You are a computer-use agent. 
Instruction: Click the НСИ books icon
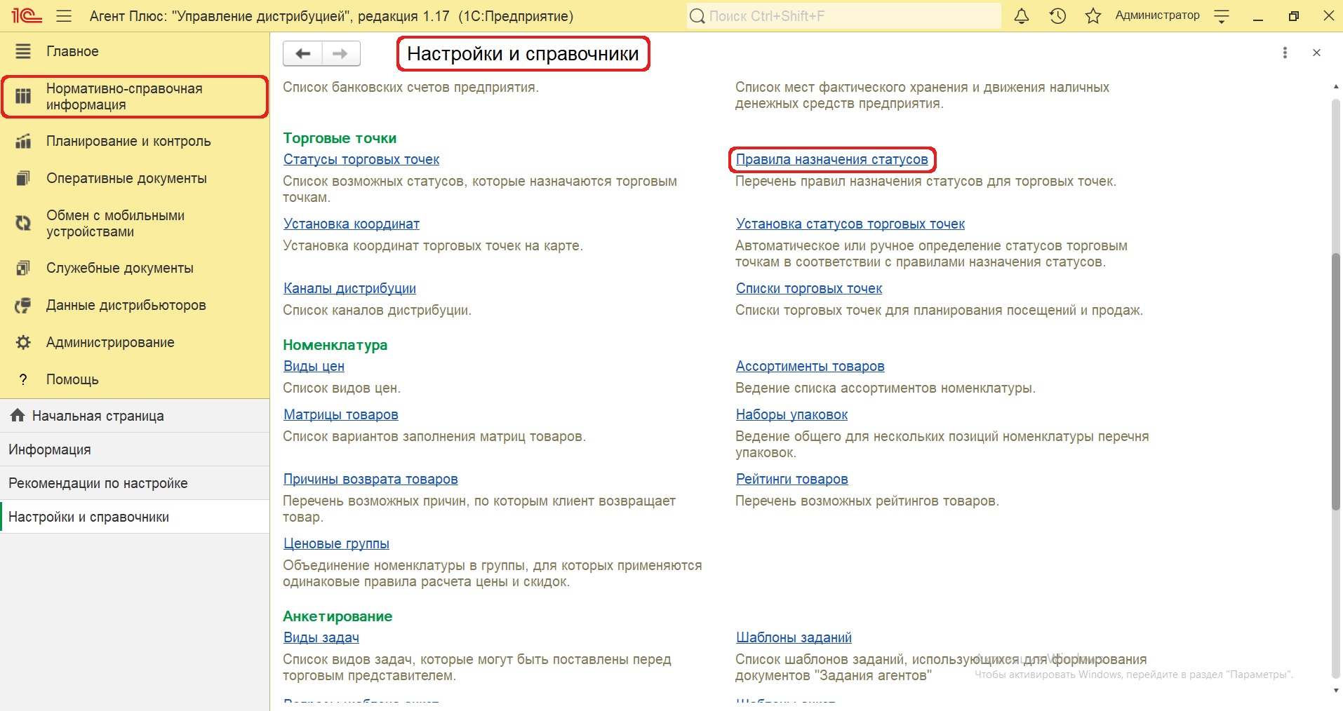click(23, 96)
